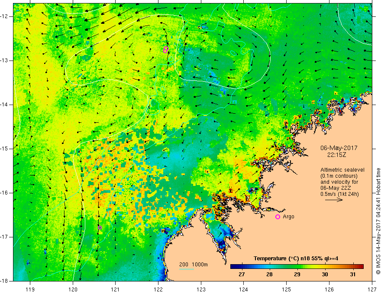Click the Temperature (°C) n18 55% ql>=4 title
This screenshot has width=381, height=294.
(x=296, y=259)
